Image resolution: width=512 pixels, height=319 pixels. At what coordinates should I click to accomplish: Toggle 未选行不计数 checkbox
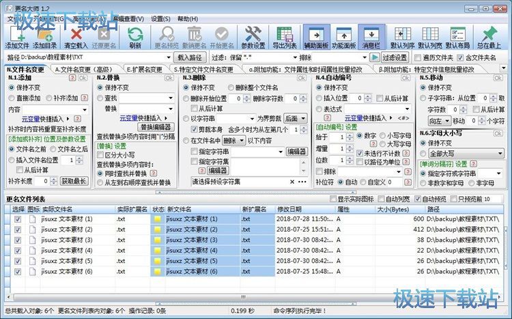click(360, 153)
